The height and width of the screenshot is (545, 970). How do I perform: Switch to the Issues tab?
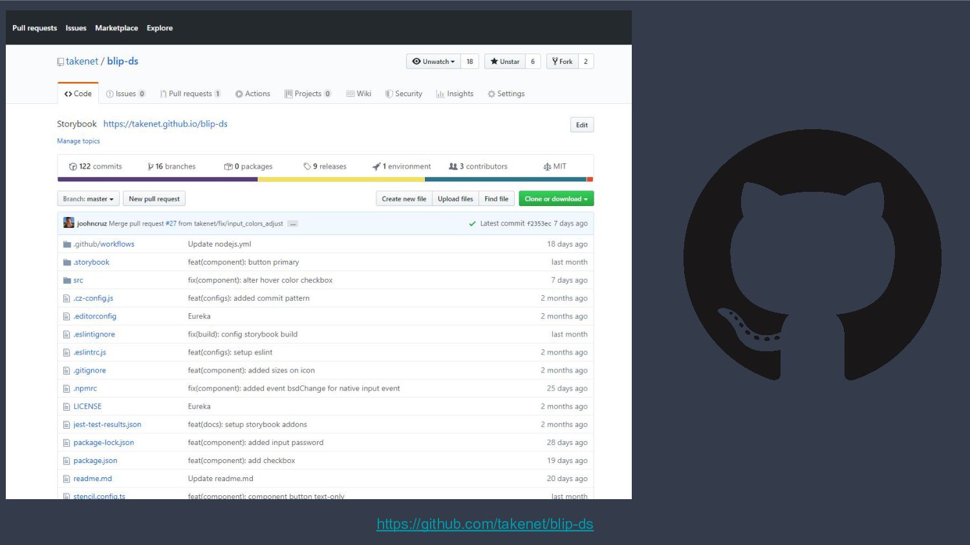tap(125, 94)
